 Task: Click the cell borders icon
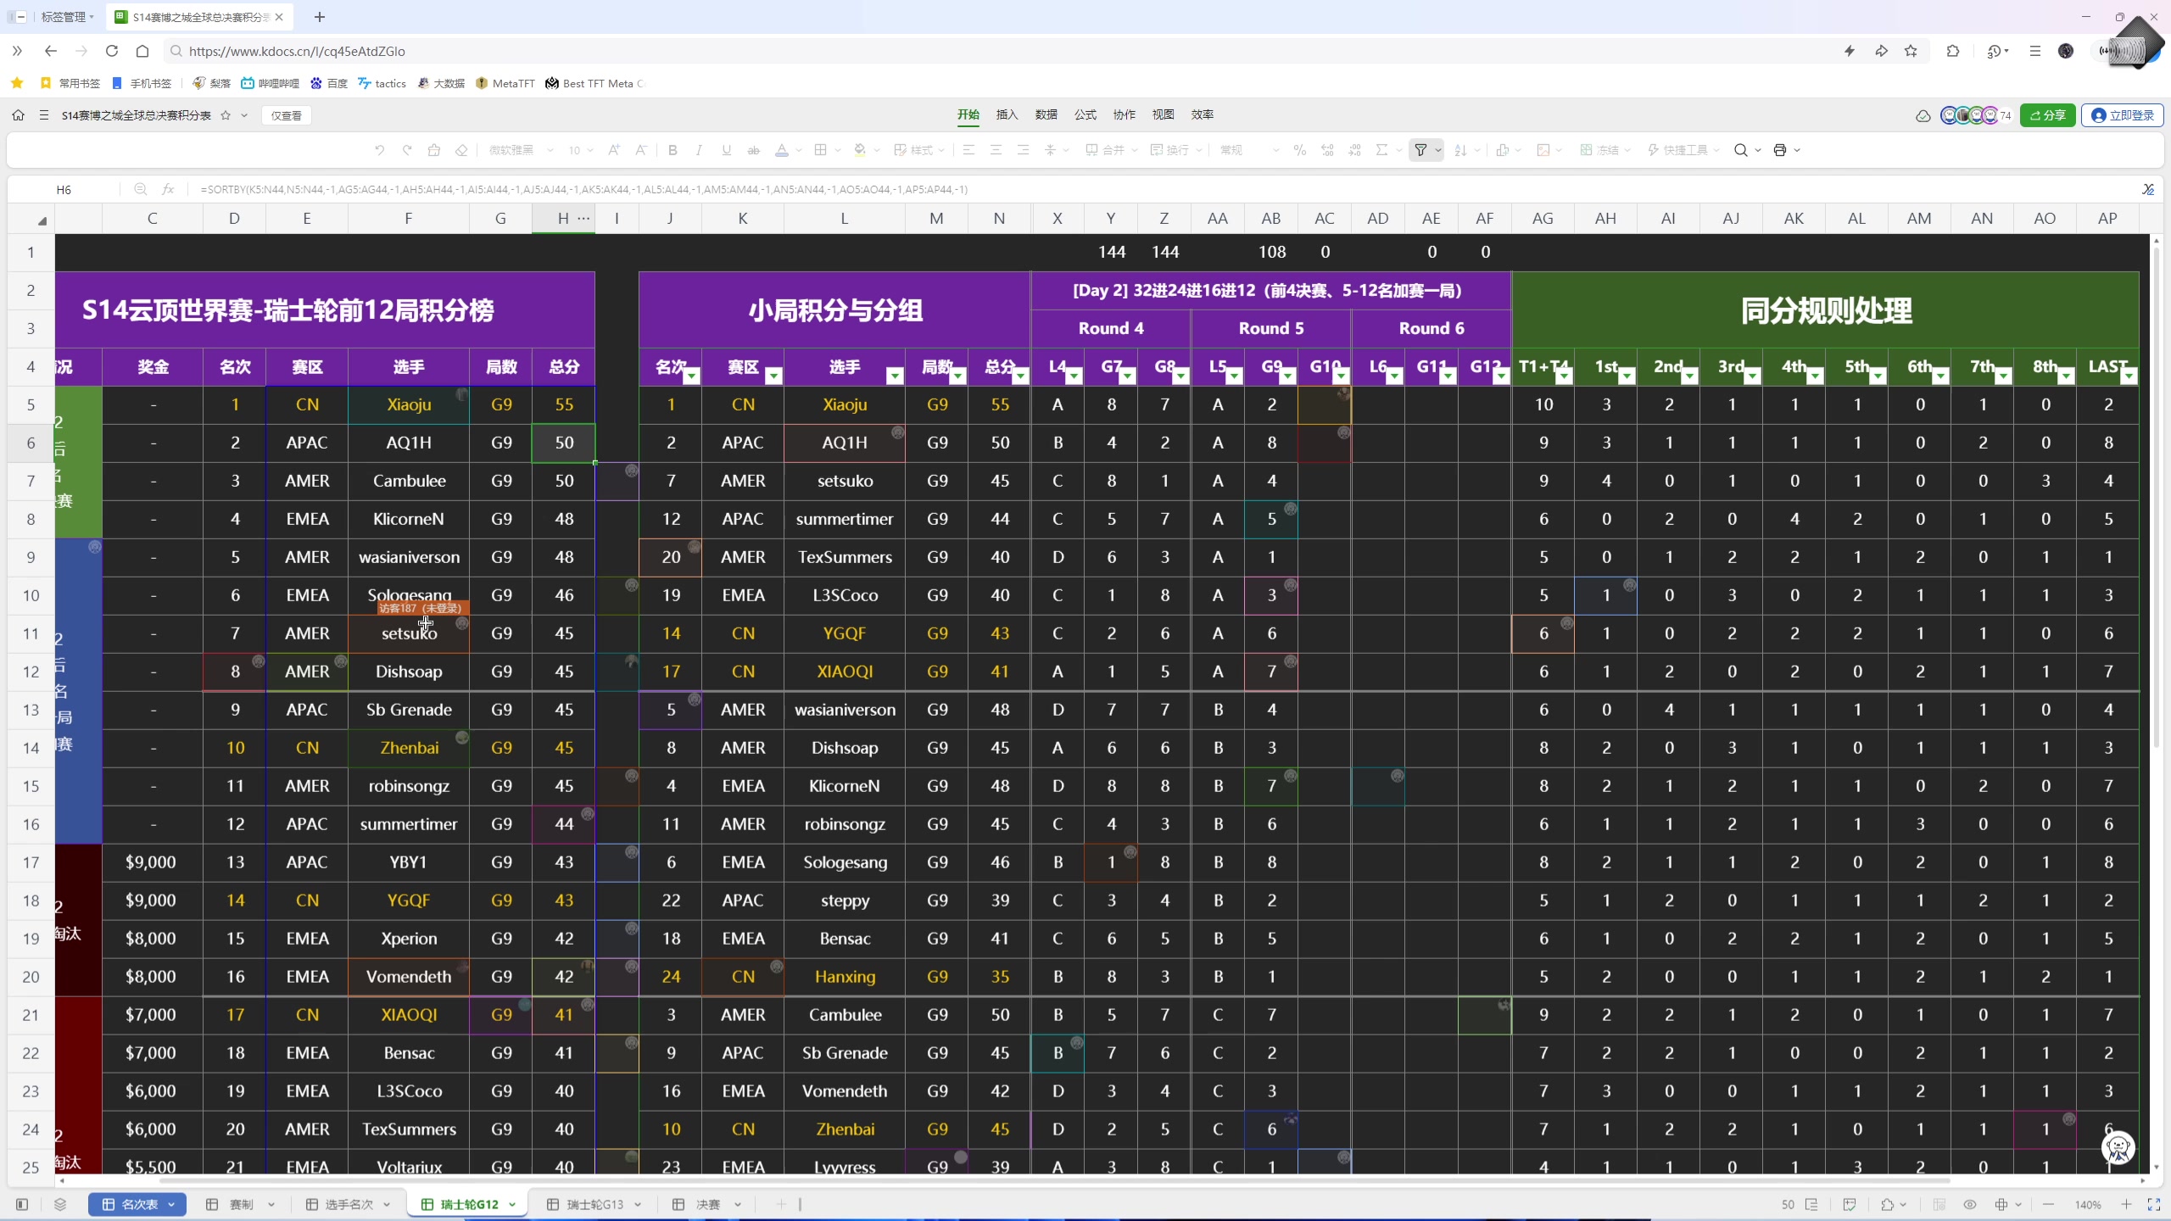tap(820, 150)
